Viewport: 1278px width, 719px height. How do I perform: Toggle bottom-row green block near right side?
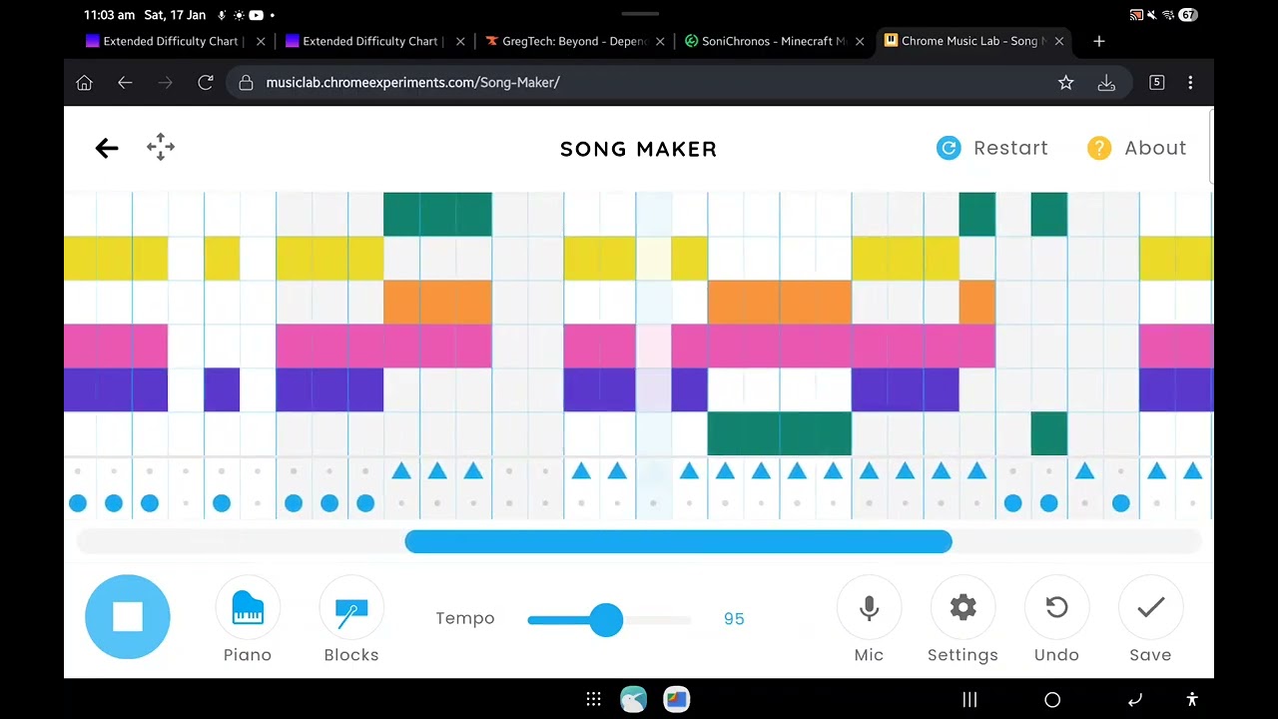pyautogui.click(x=1049, y=434)
